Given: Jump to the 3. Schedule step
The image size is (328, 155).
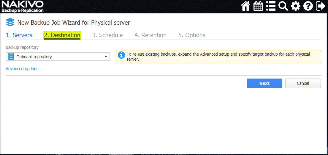Looking at the screenshot, I should tap(107, 35).
